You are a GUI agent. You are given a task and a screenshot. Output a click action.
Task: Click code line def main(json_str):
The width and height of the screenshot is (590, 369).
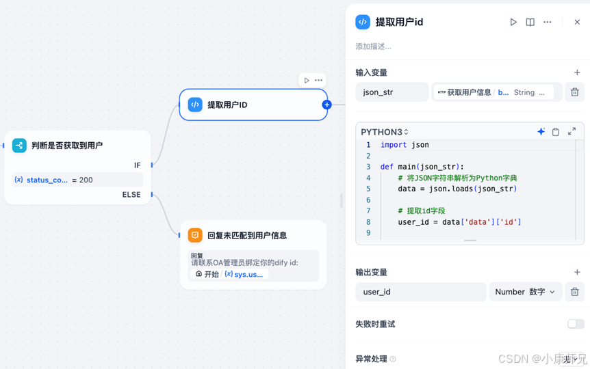coord(422,167)
